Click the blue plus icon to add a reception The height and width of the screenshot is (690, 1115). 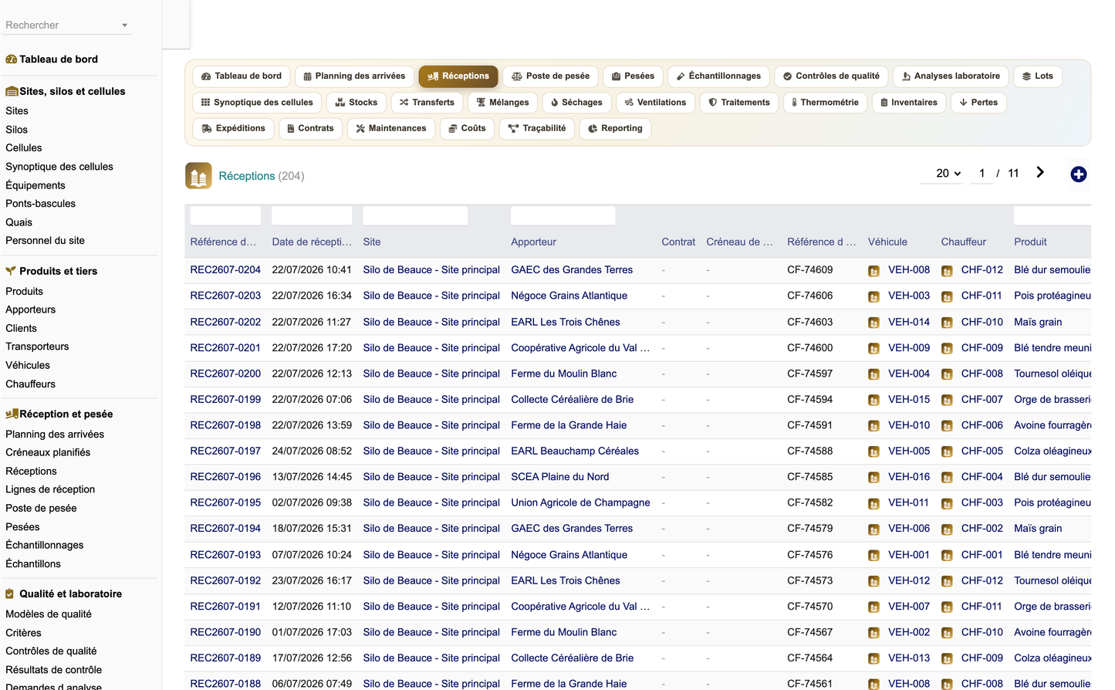click(1079, 174)
